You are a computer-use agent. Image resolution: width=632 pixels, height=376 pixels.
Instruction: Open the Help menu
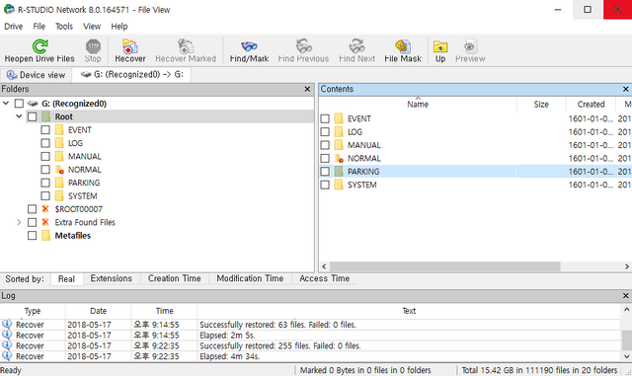pyautogui.click(x=119, y=27)
